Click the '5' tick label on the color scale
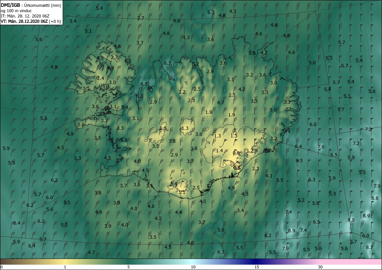This screenshot has height=270, width=382. pyautogui.click(x=128, y=267)
